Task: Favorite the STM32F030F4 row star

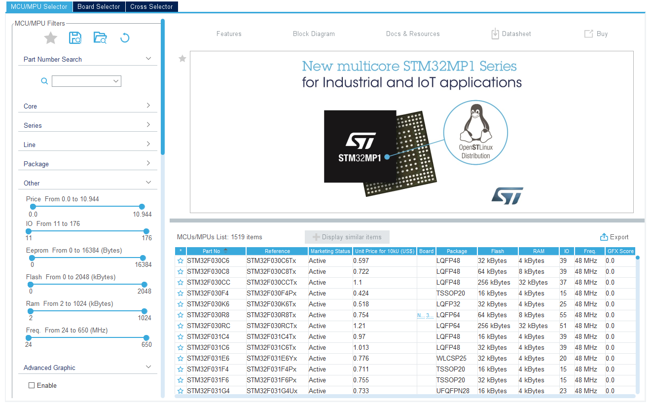Action: click(x=181, y=294)
